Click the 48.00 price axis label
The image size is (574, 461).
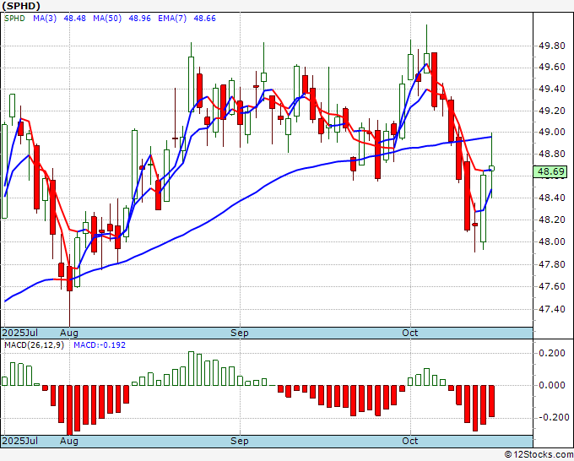(x=552, y=241)
